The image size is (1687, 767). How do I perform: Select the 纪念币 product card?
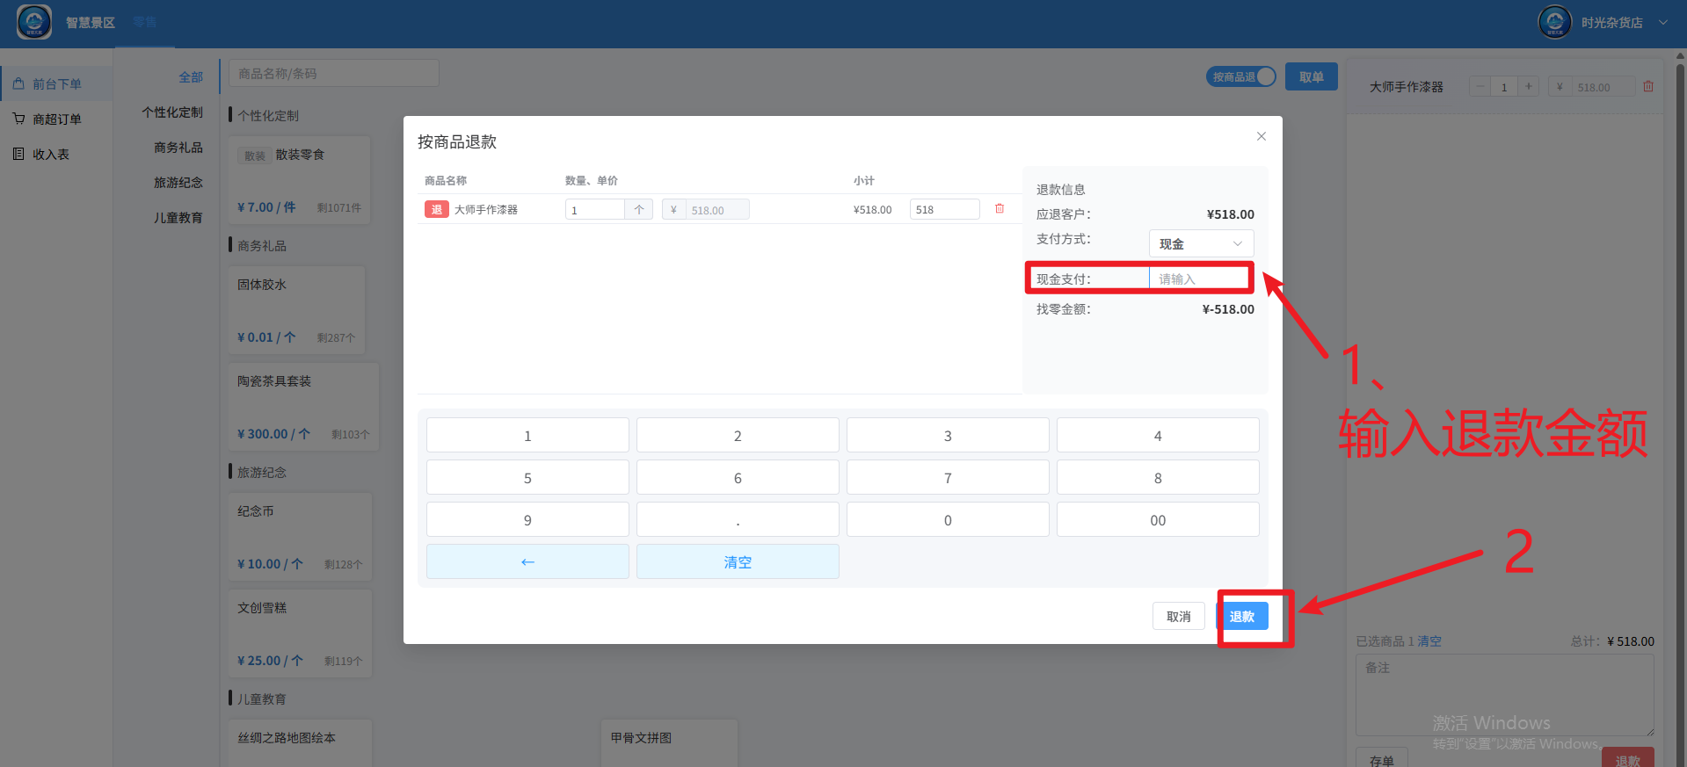pyautogui.click(x=300, y=537)
